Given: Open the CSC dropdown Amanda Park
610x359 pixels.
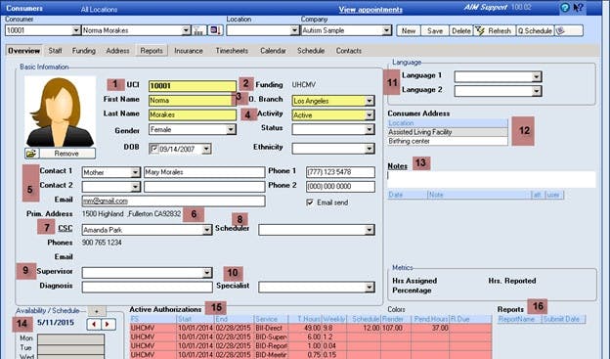Looking at the screenshot, I should point(207,230).
